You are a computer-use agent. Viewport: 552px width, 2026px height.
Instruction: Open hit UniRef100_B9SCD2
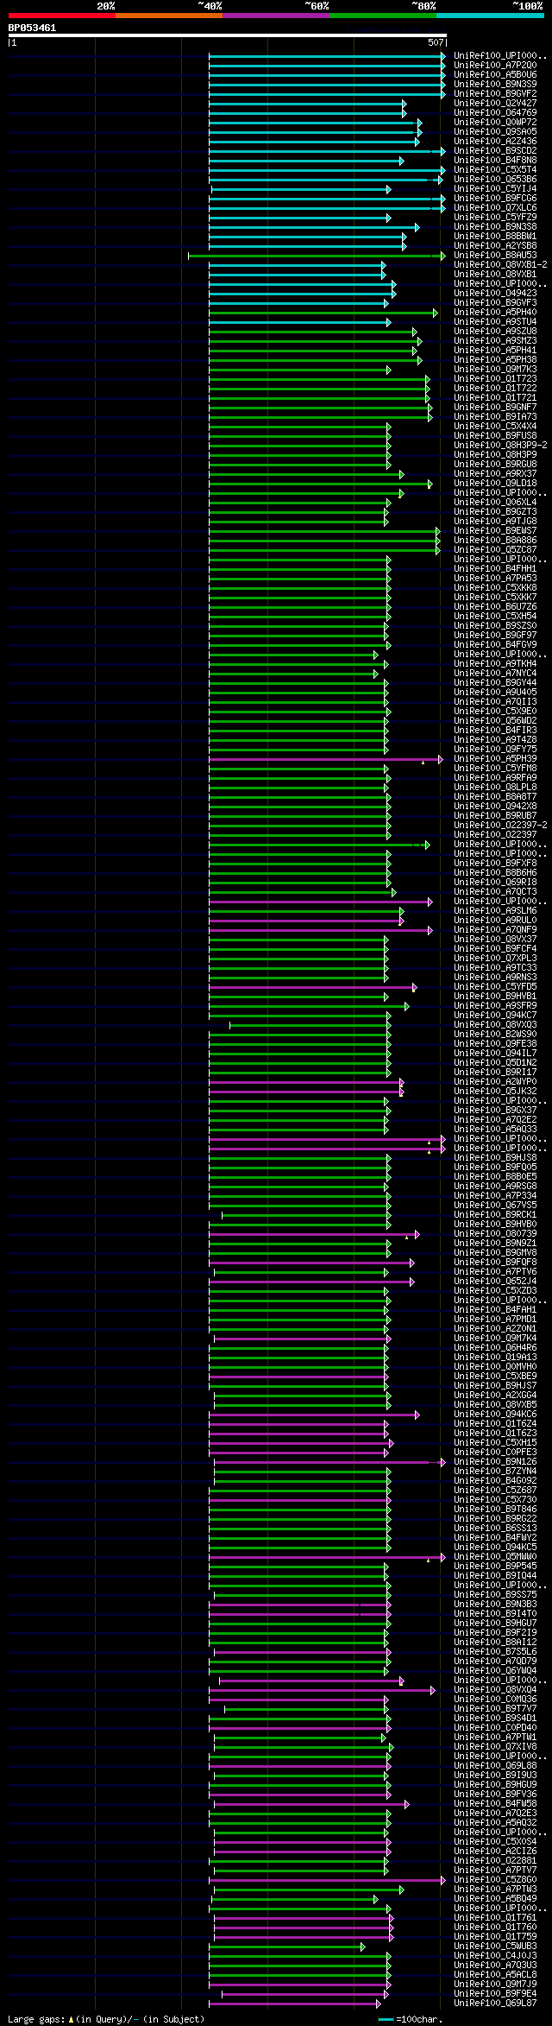pyautogui.click(x=495, y=150)
